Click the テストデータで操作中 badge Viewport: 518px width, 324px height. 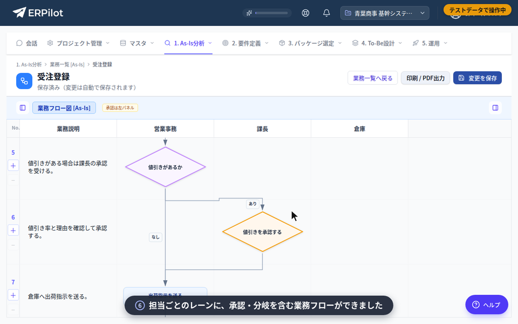click(478, 10)
